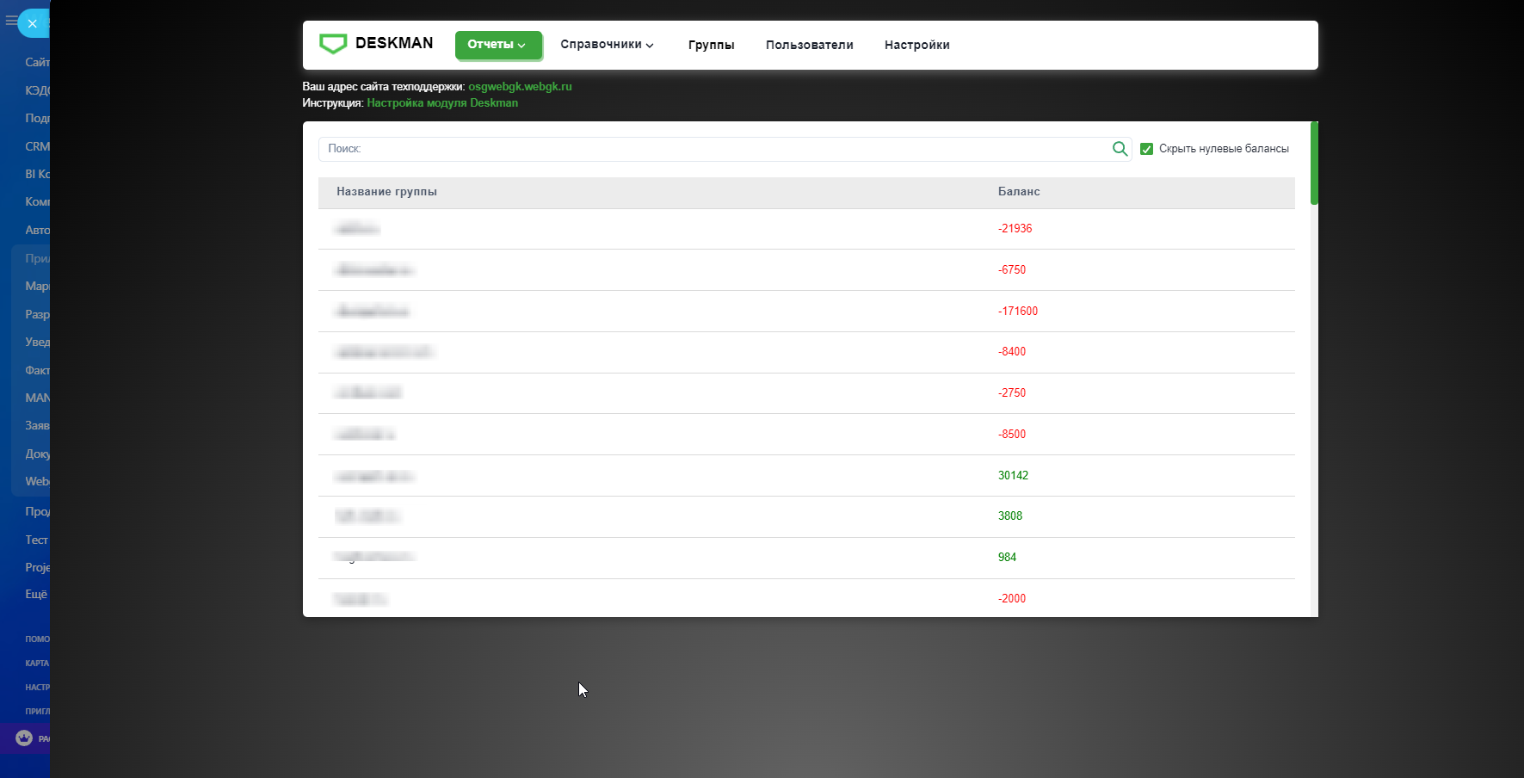
Task: Close the slider panel with the X button
Action: (33, 23)
